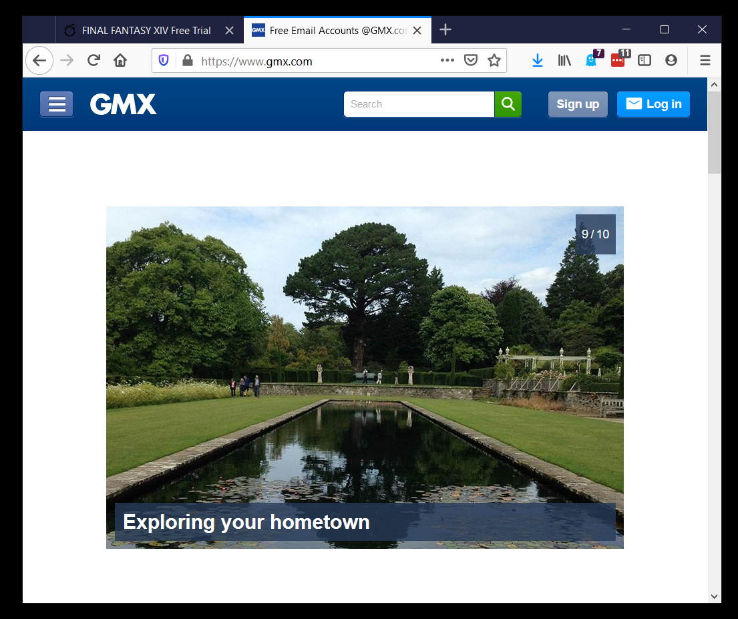This screenshot has height=619, width=738.
Task: Click the Sign up button
Action: point(578,104)
